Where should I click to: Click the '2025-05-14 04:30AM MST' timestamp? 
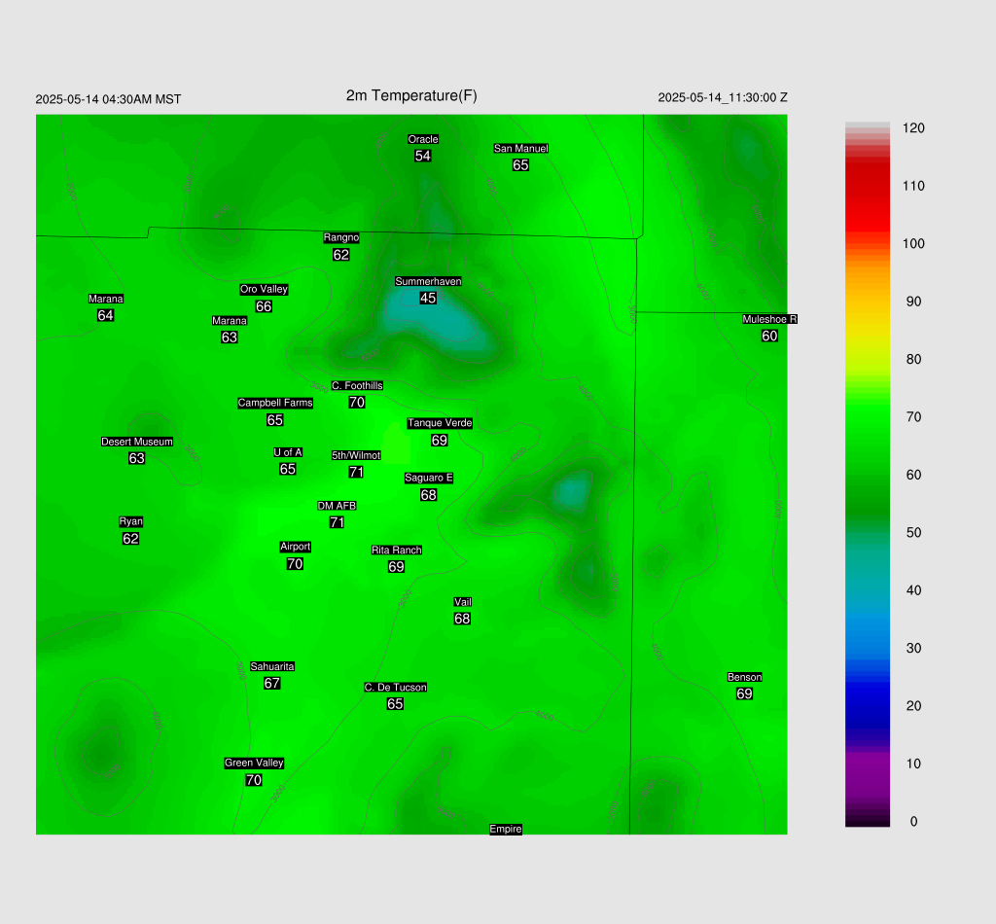[x=108, y=99]
